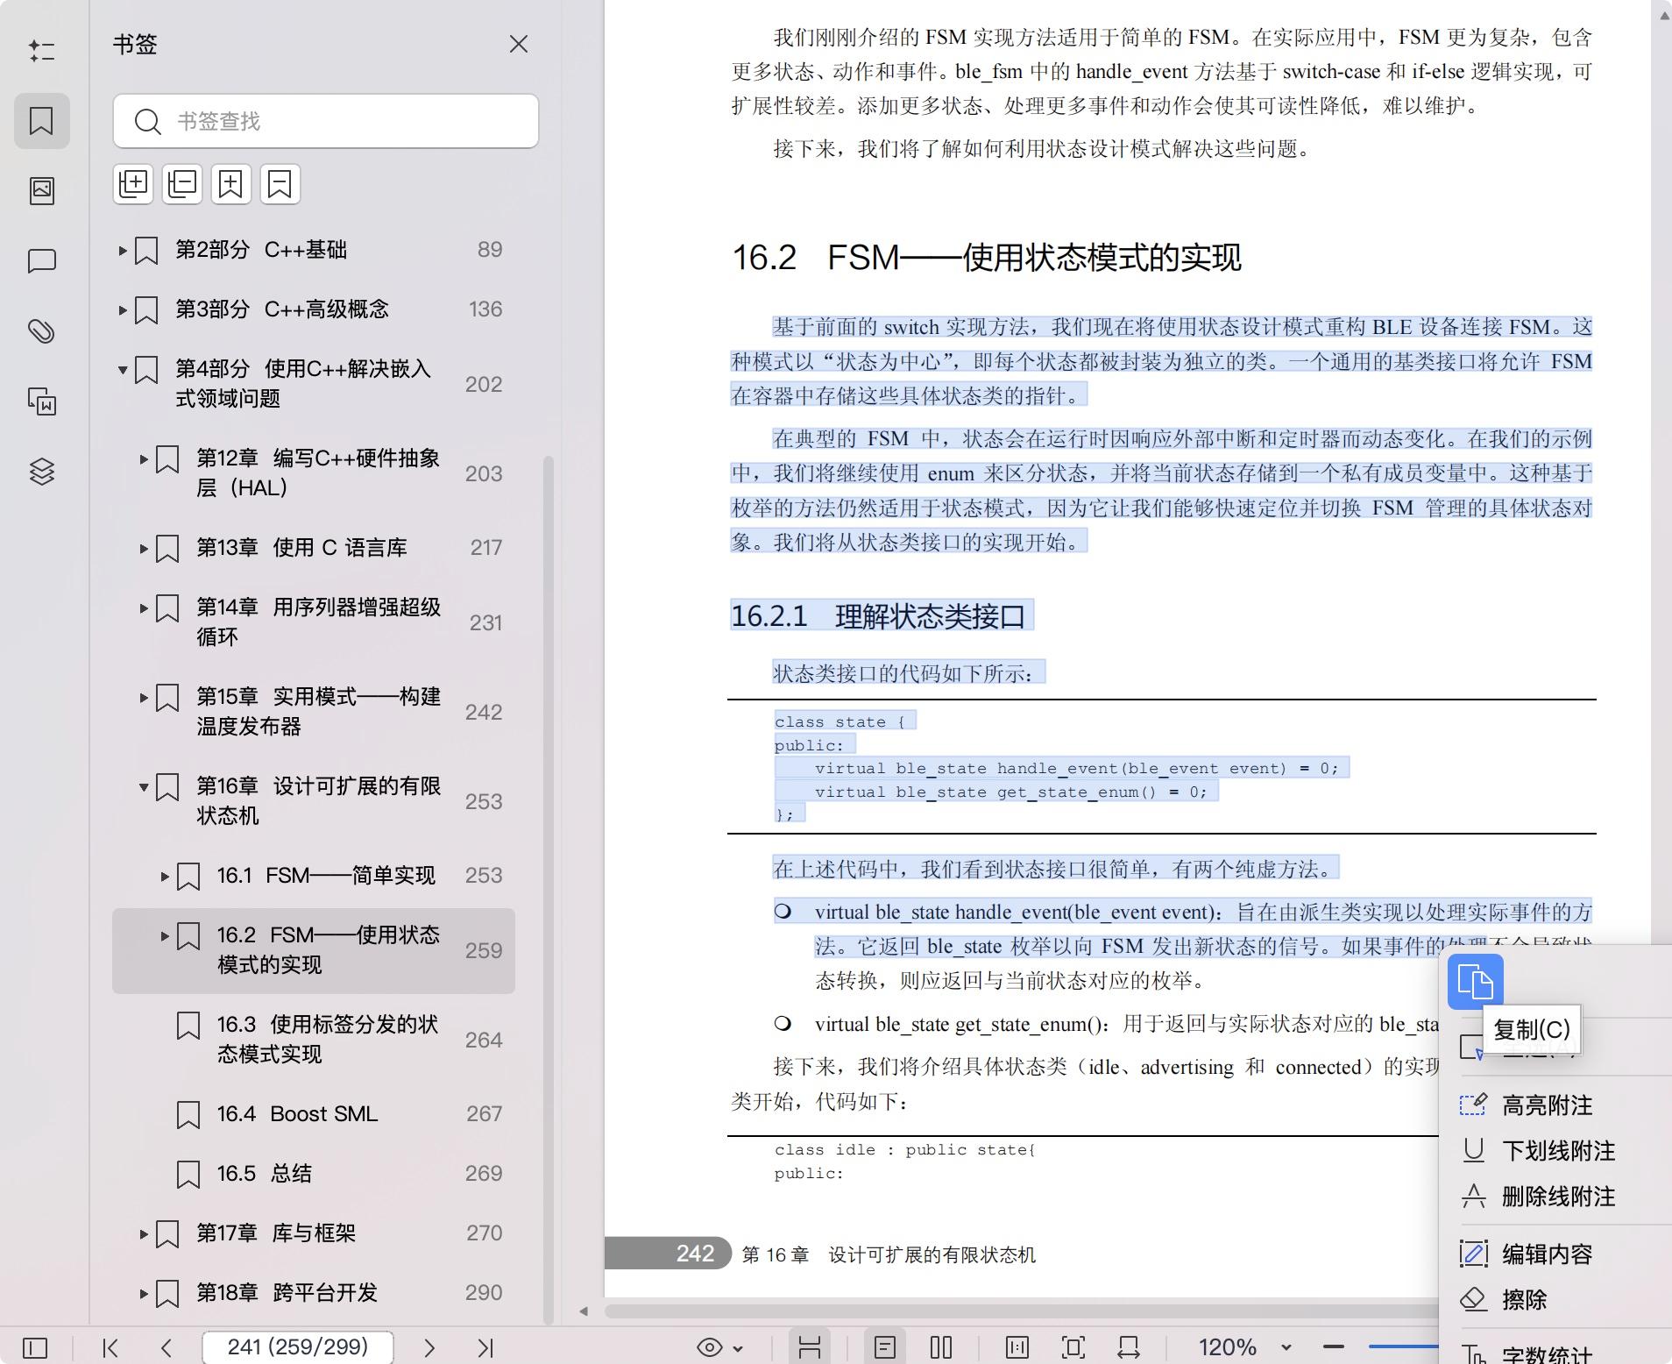Expand 第12章 编写C++硬件抽象层 bookmark
Screen dimensions: 1672x1364
[144, 458]
